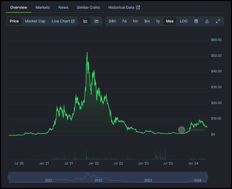Select the Max time range option

click(x=170, y=21)
